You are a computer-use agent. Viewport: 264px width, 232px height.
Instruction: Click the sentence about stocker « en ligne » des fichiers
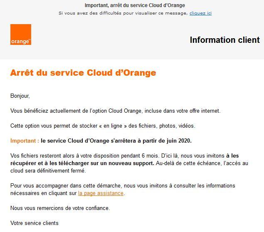(x=103, y=126)
